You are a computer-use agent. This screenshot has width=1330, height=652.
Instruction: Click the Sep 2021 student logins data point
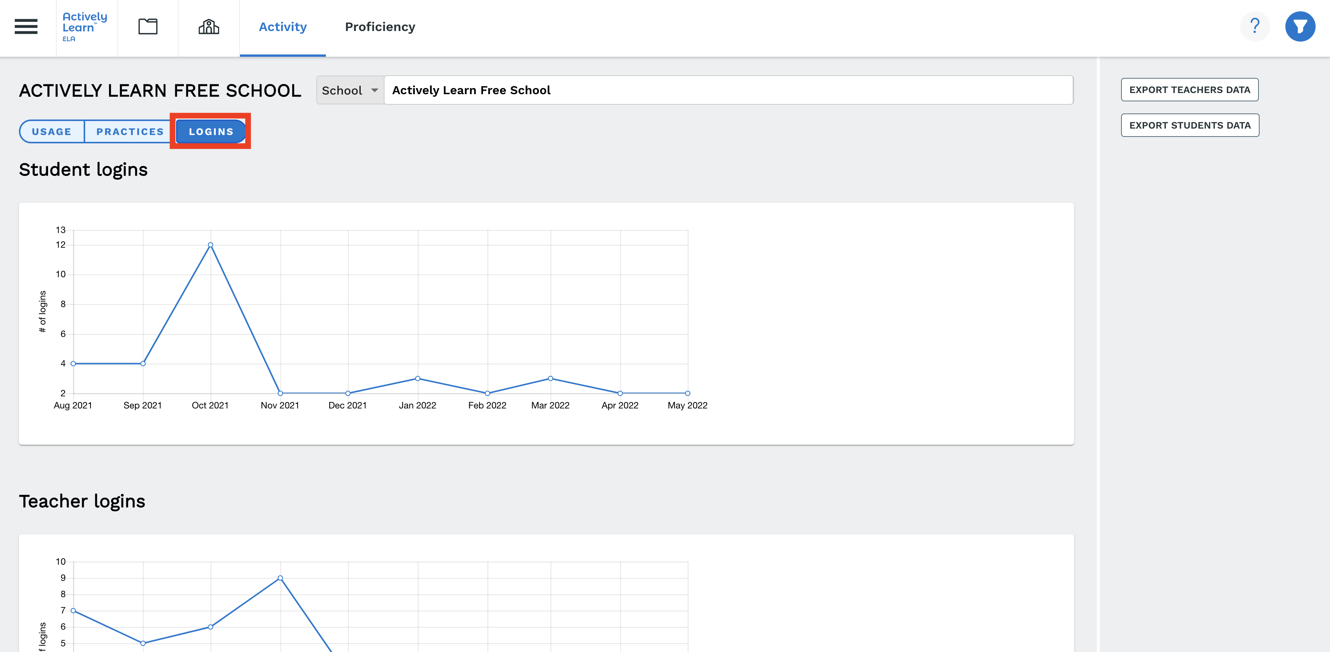click(143, 364)
